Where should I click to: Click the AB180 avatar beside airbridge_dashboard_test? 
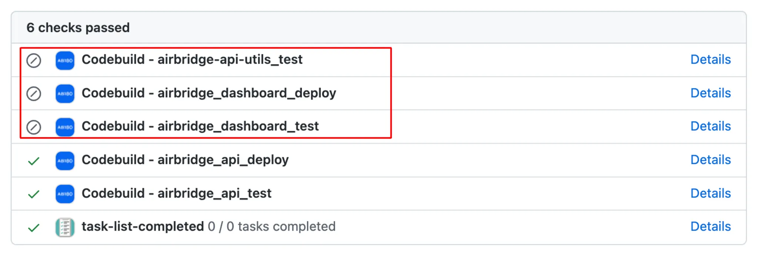pos(65,127)
